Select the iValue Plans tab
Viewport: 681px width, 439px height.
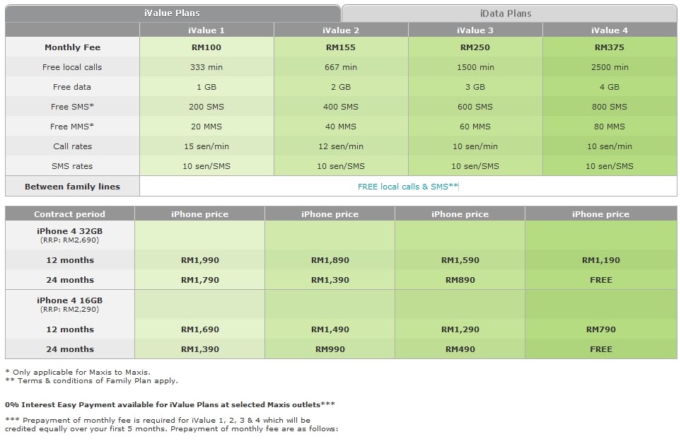(172, 12)
